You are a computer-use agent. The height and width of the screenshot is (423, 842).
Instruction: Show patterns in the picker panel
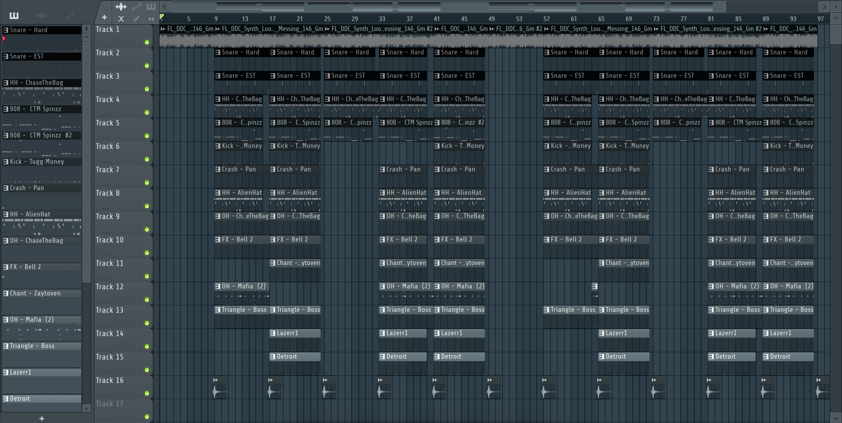click(x=14, y=16)
